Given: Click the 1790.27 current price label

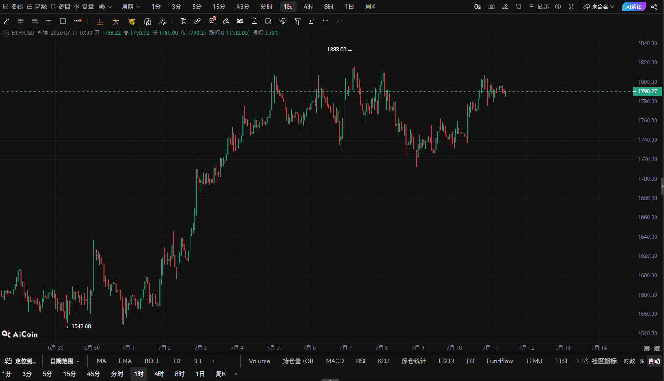Looking at the screenshot, I should coord(647,91).
